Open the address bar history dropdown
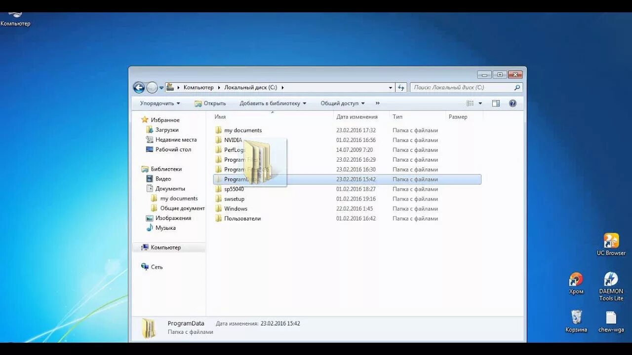632x355 pixels. coord(391,87)
